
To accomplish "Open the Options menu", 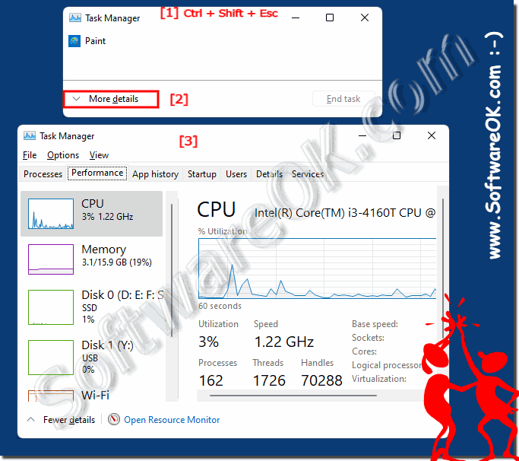I will [x=63, y=155].
